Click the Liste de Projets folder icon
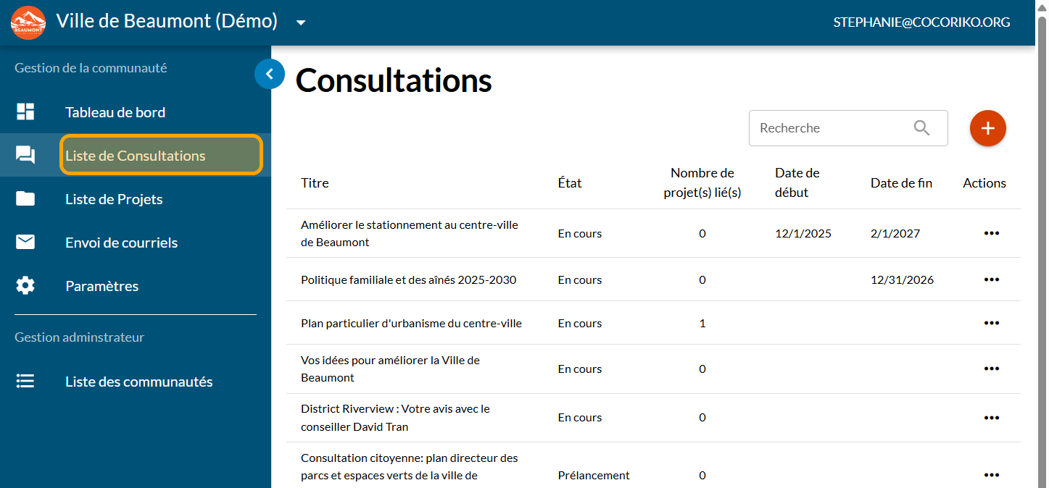Image resolution: width=1049 pixels, height=488 pixels. (x=25, y=199)
